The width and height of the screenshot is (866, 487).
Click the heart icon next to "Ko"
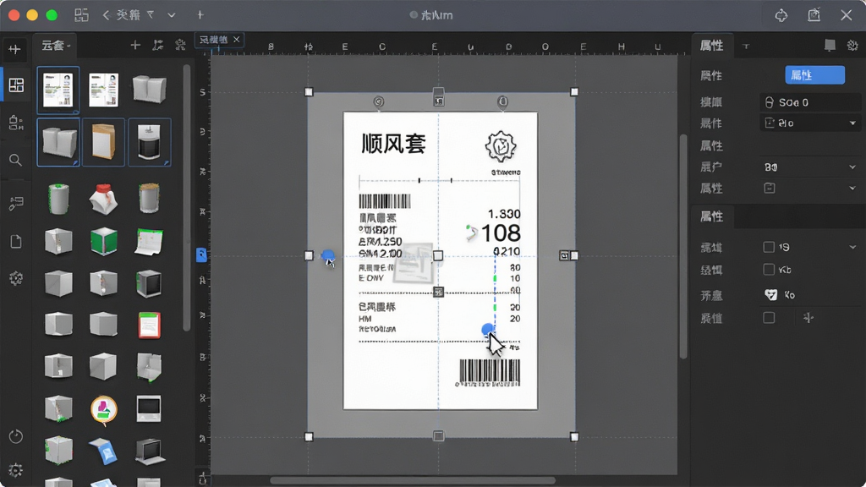point(770,295)
